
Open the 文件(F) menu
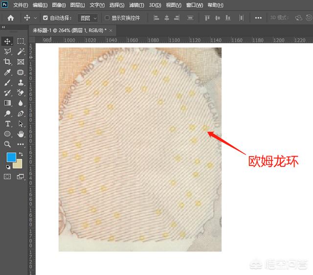coord(21,5)
